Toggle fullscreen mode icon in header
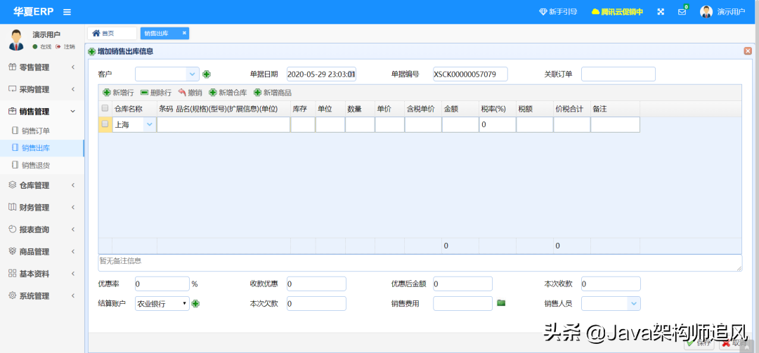The image size is (759, 353). pyautogui.click(x=661, y=12)
